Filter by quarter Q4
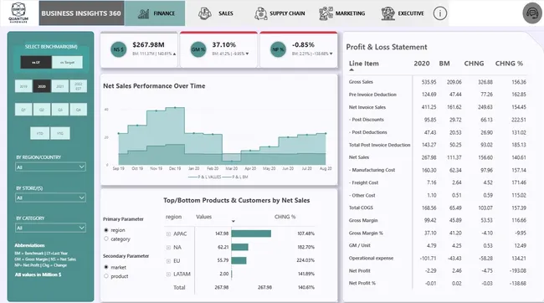 [79, 110]
